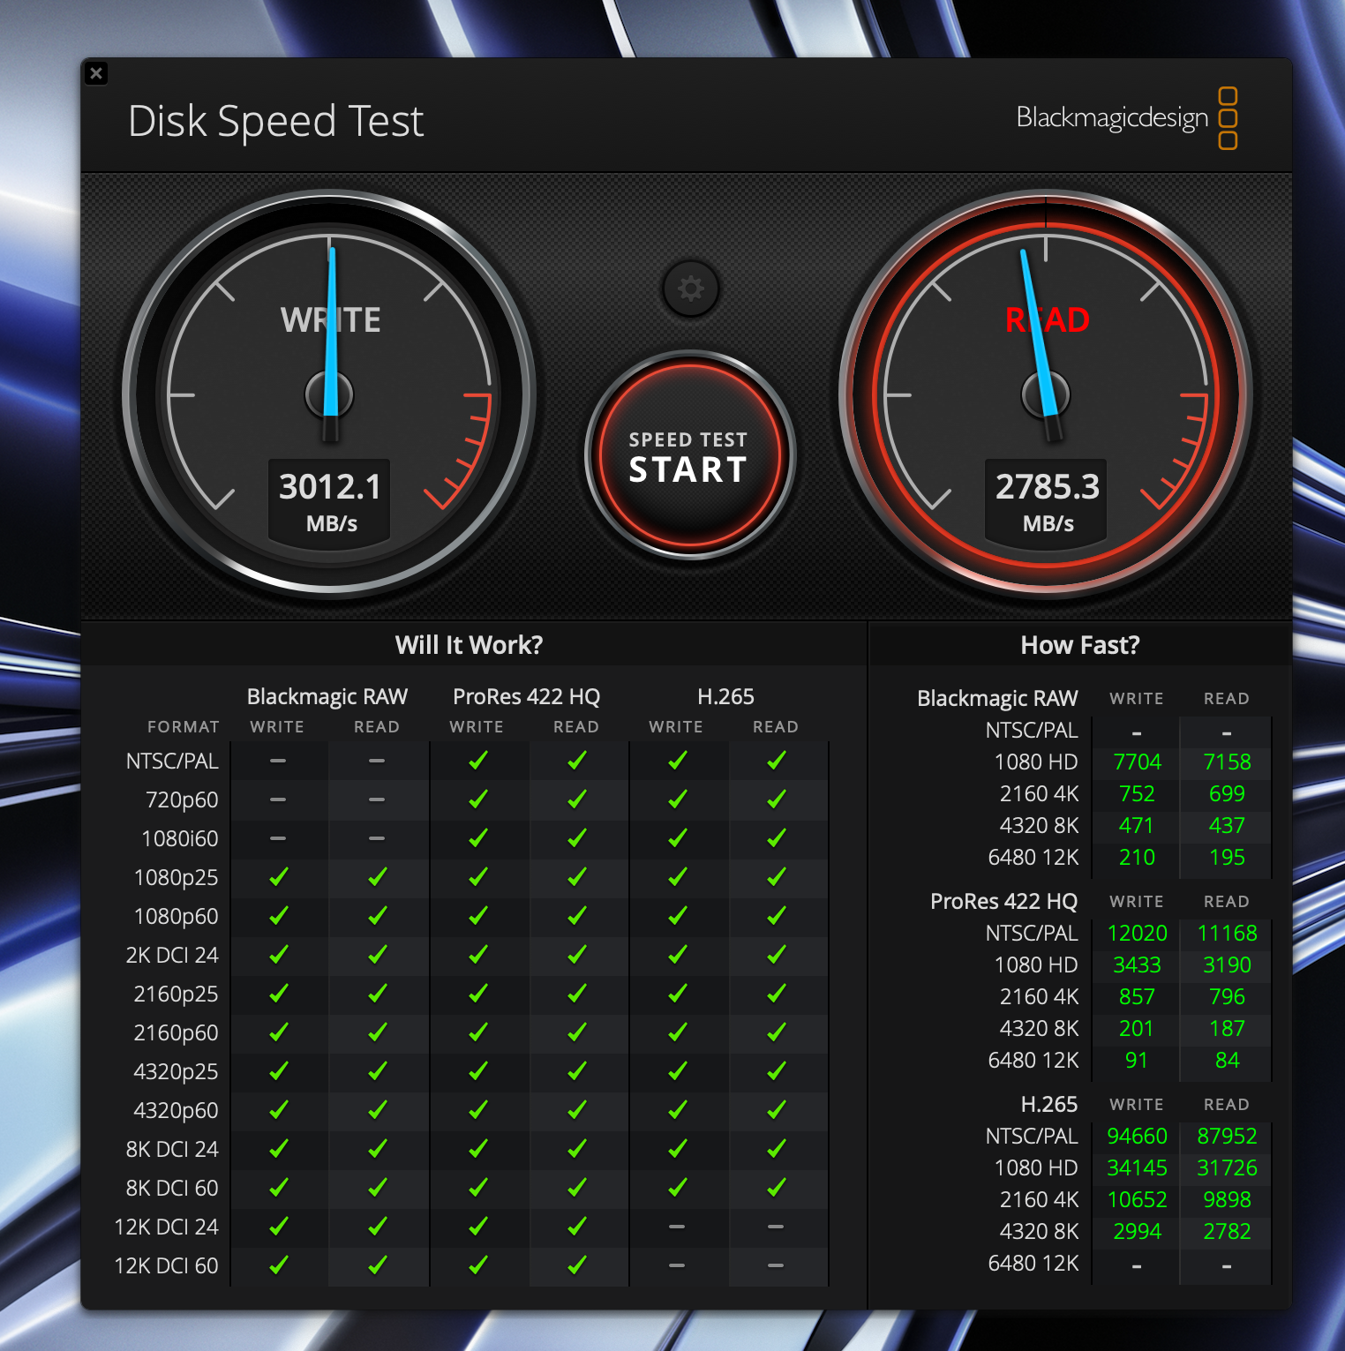This screenshot has height=1351, width=1345.
Task: Click 720p60 ProRes 422 HQ read checkmark
Action: coord(577,799)
